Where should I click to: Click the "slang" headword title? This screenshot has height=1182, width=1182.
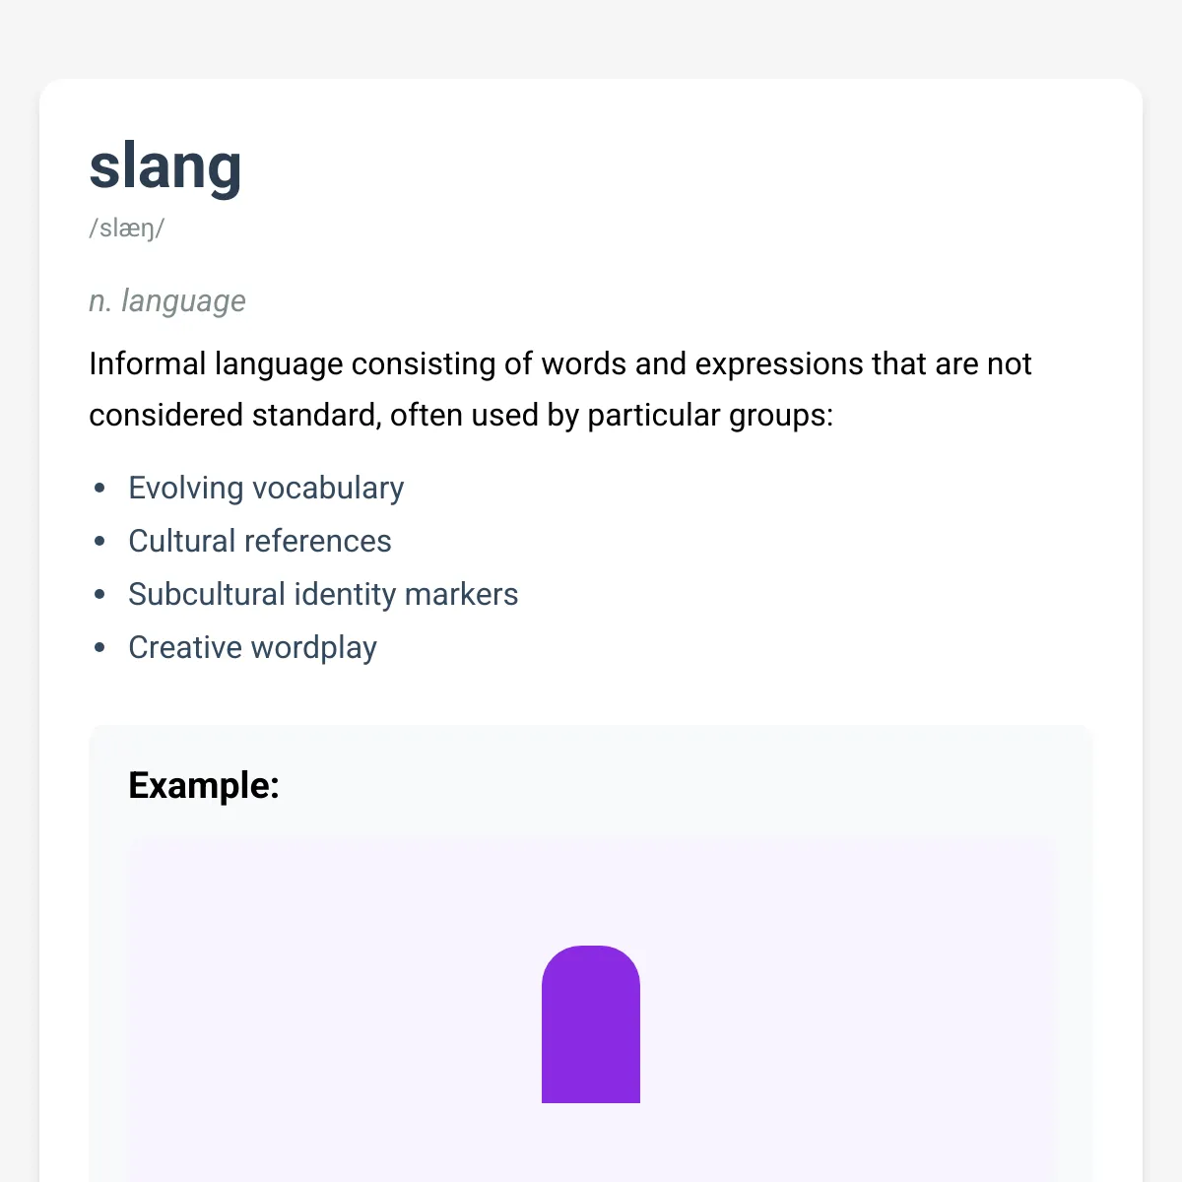[165, 167]
